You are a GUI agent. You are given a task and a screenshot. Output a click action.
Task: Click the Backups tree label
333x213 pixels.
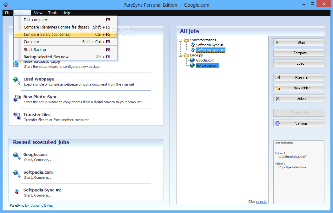click(x=196, y=55)
